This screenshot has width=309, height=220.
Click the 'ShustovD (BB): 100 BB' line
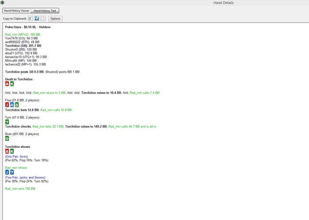point(21,49)
